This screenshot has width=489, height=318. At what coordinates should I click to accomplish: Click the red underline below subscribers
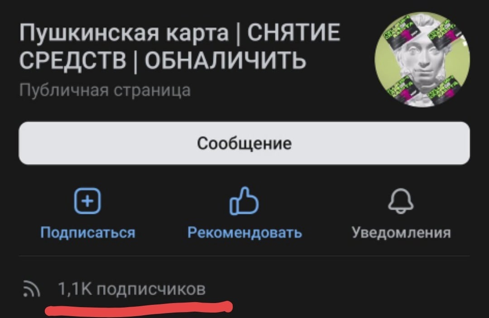click(x=139, y=308)
